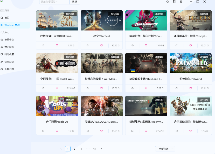Toggle heart on Age of Sail card
Viewport: 215px width, 154px height.
coord(57,45)
